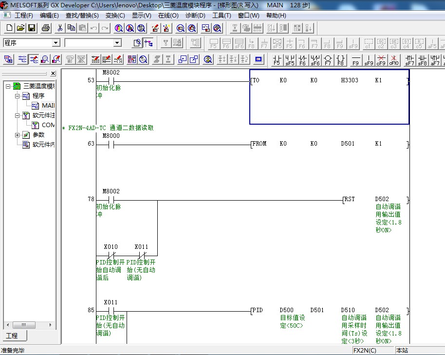
Task: Insert coil with F7 button
Action: pos(328,60)
